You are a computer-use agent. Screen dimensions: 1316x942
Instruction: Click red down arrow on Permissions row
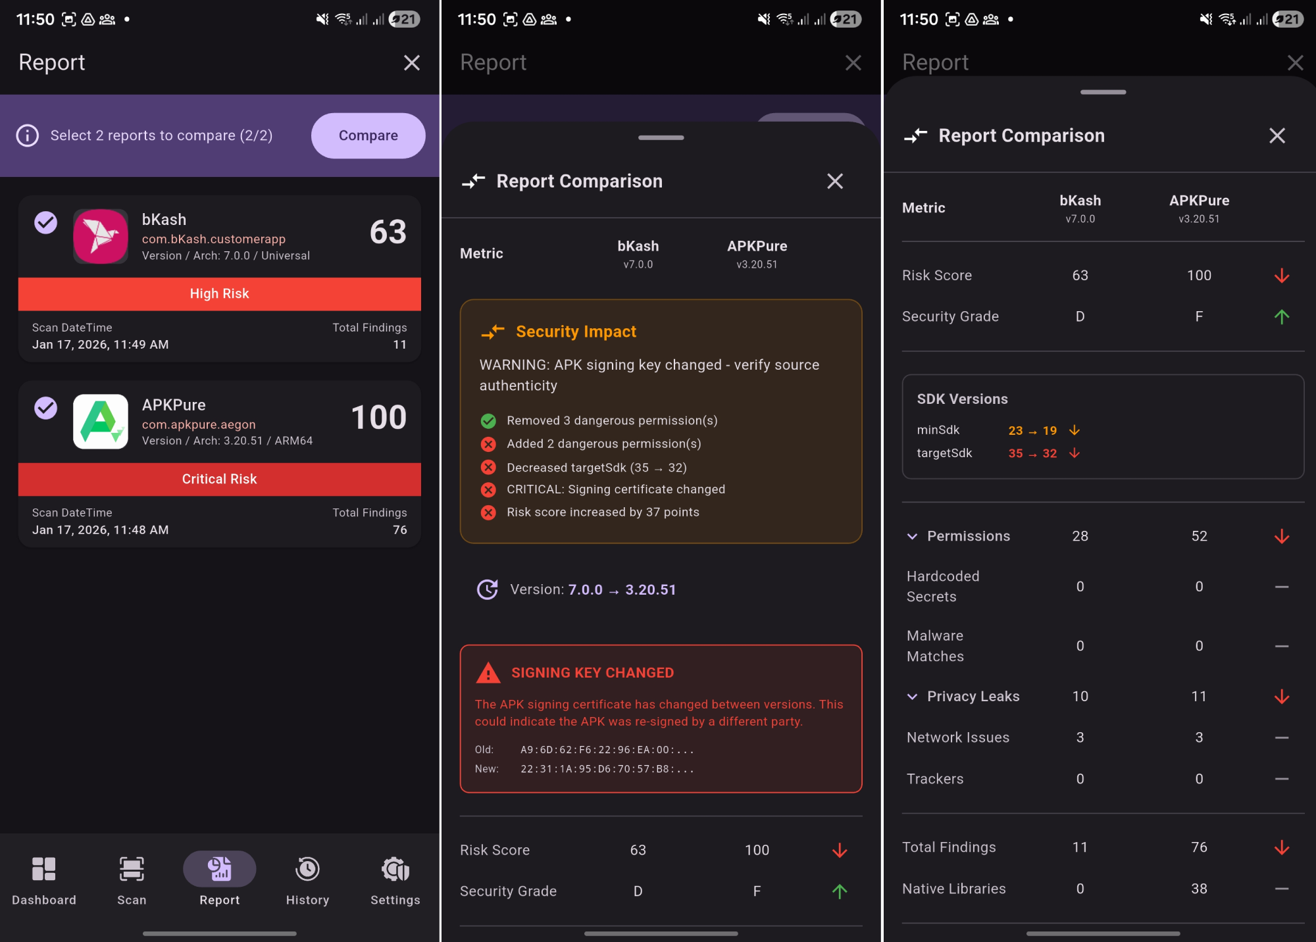click(1282, 536)
